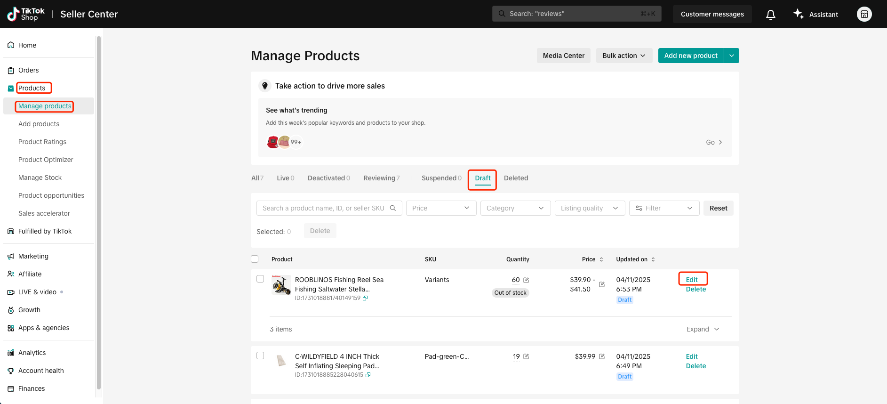The image size is (887, 404).
Task: Expand the 3 items variant list
Action: coord(703,329)
